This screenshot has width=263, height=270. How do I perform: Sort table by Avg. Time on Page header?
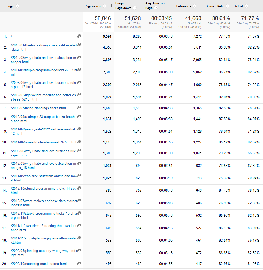click(155, 6)
